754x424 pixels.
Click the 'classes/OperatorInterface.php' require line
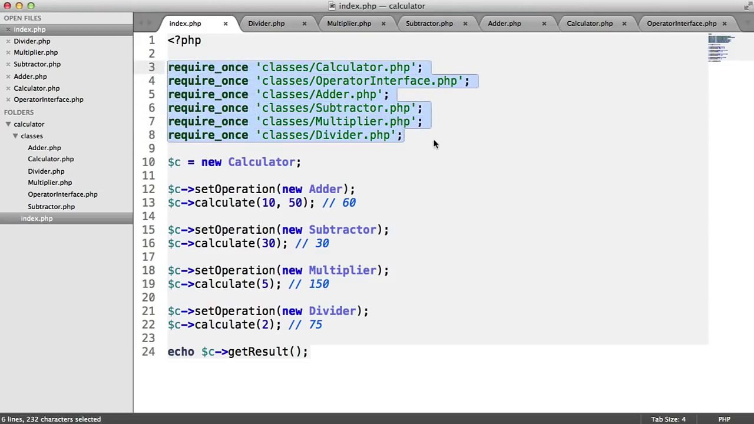(x=319, y=81)
